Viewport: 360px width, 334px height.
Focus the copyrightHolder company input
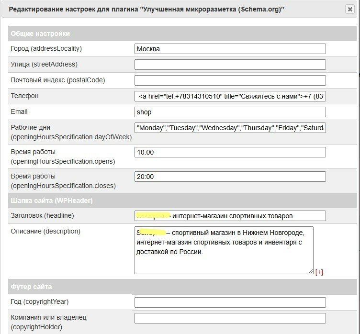coord(230,318)
